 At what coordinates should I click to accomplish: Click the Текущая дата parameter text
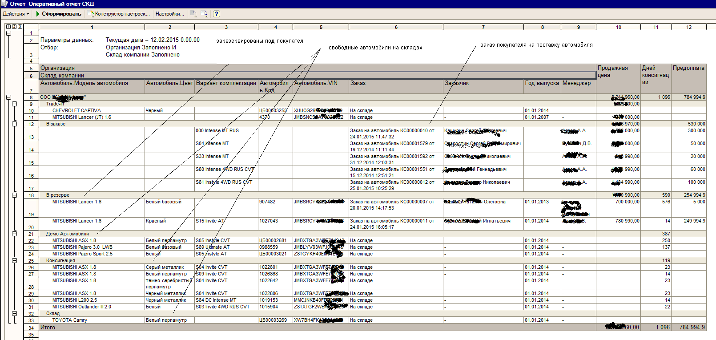[x=153, y=40]
